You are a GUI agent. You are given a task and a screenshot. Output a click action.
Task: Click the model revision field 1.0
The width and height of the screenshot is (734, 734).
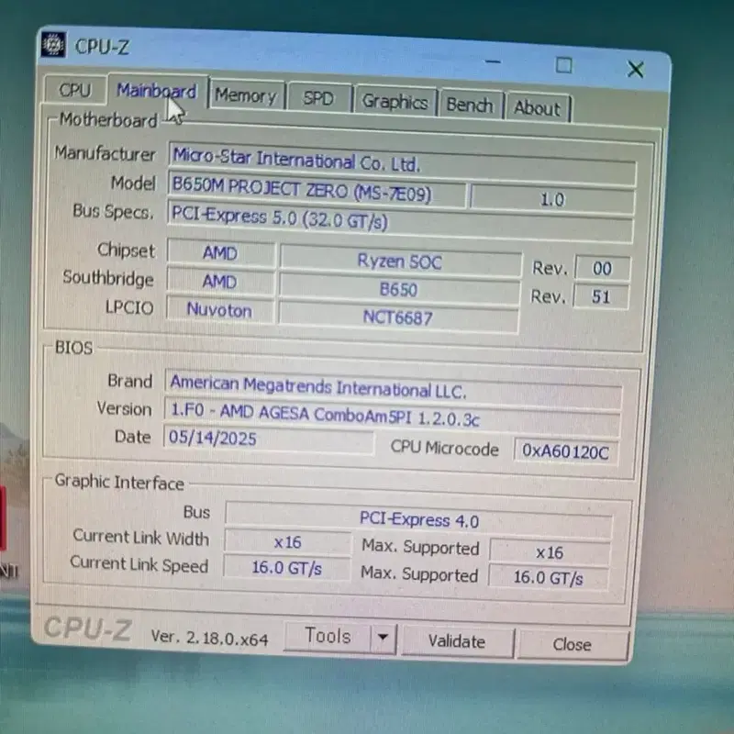click(x=552, y=200)
